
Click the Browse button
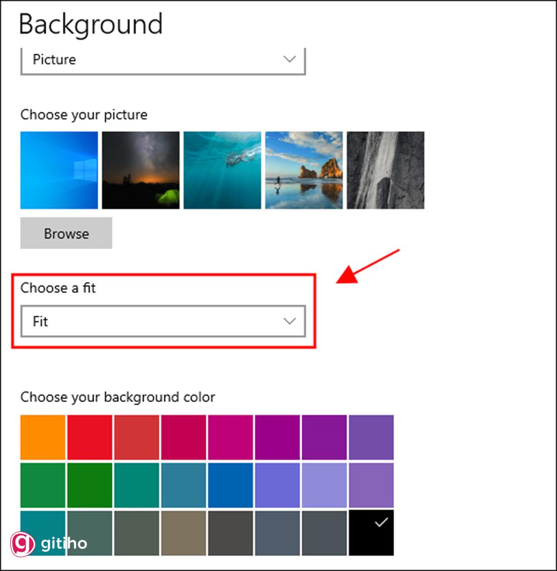click(x=66, y=233)
